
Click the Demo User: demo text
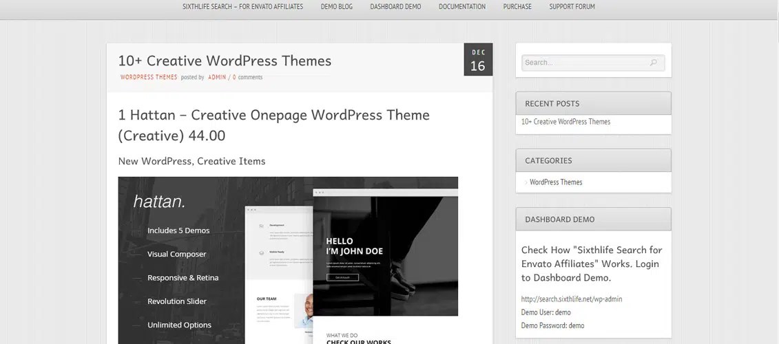(546, 312)
